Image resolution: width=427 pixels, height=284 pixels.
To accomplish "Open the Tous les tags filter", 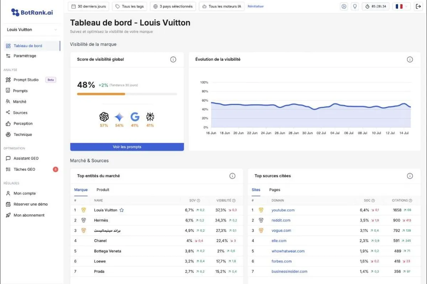I will [x=130, y=6].
